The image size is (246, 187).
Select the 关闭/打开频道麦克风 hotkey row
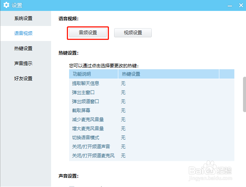[x=152, y=155]
